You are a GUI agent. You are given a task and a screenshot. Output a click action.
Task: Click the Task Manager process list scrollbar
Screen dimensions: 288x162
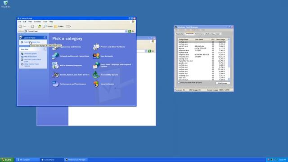click(229, 59)
